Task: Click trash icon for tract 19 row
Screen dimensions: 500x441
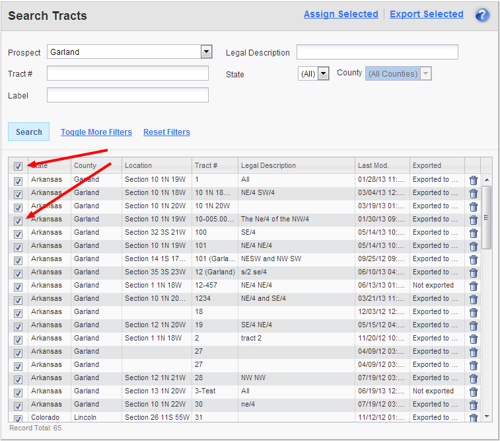Action: point(473,325)
